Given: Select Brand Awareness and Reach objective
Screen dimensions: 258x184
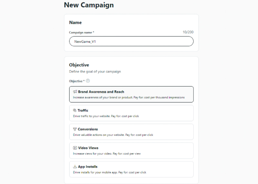Looking at the screenshot, I should pos(131,94).
